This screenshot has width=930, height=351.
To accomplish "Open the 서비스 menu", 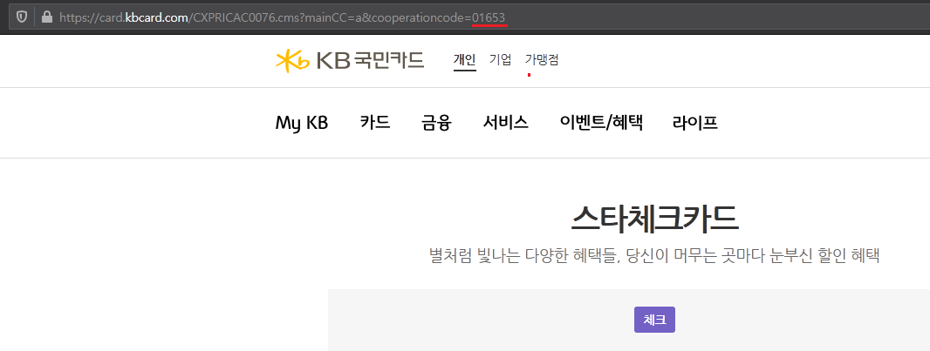I will click(506, 123).
